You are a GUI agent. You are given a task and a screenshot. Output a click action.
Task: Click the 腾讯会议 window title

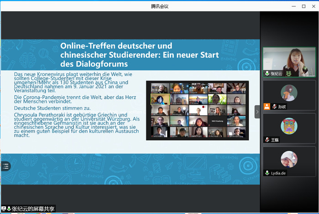(160, 6)
